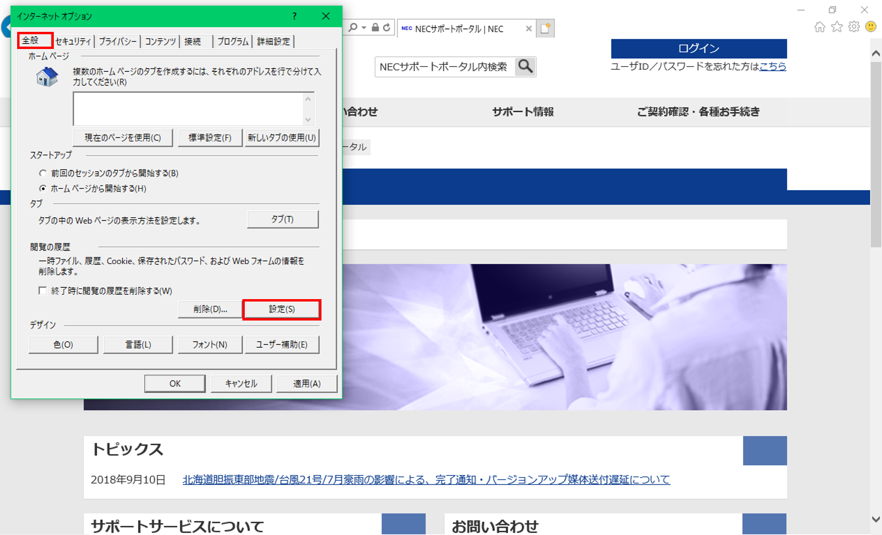
Task: Open a new tab button
Action: (545, 29)
